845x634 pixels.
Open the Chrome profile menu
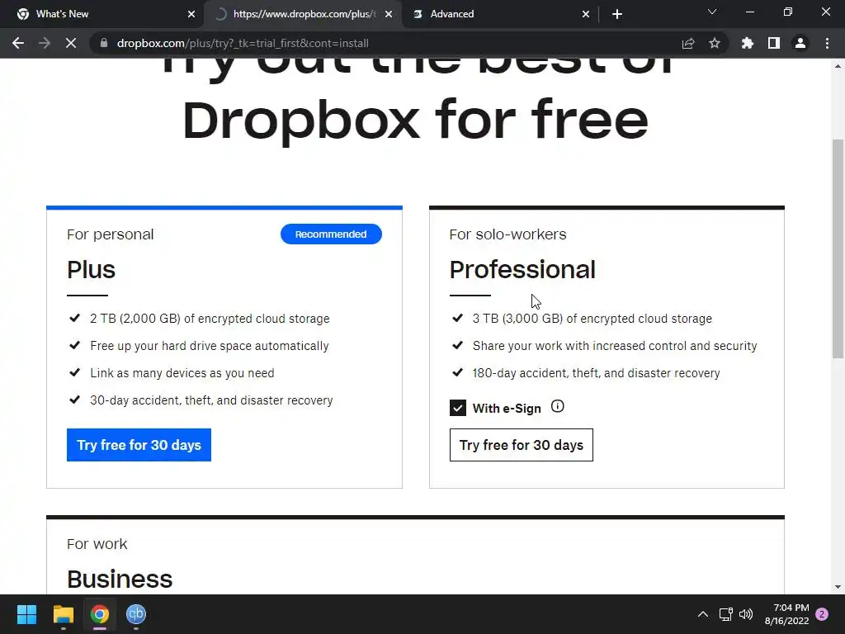(800, 43)
